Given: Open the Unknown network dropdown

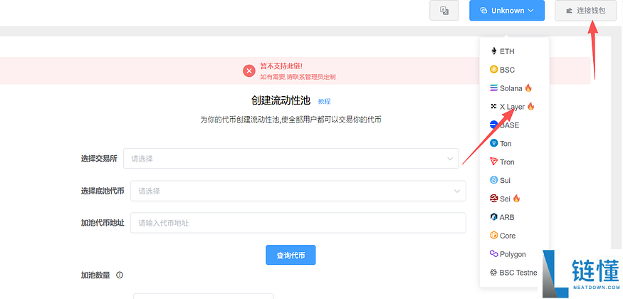Looking at the screenshot, I should (x=506, y=11).
